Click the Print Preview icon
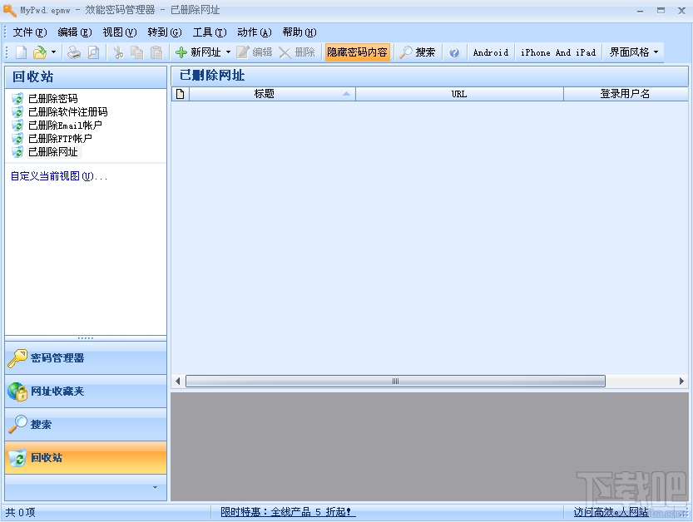Viewport: 693px width, 522px height. 93,52
